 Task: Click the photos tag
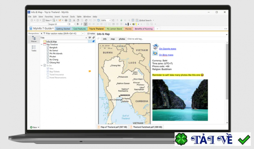coord(122,39)
